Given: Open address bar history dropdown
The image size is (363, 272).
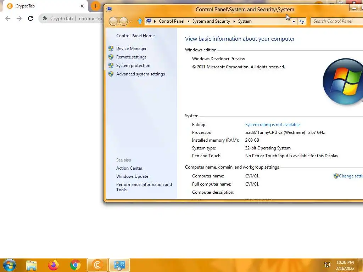Looking at the screenshot, I should click(x=294, y=21).
